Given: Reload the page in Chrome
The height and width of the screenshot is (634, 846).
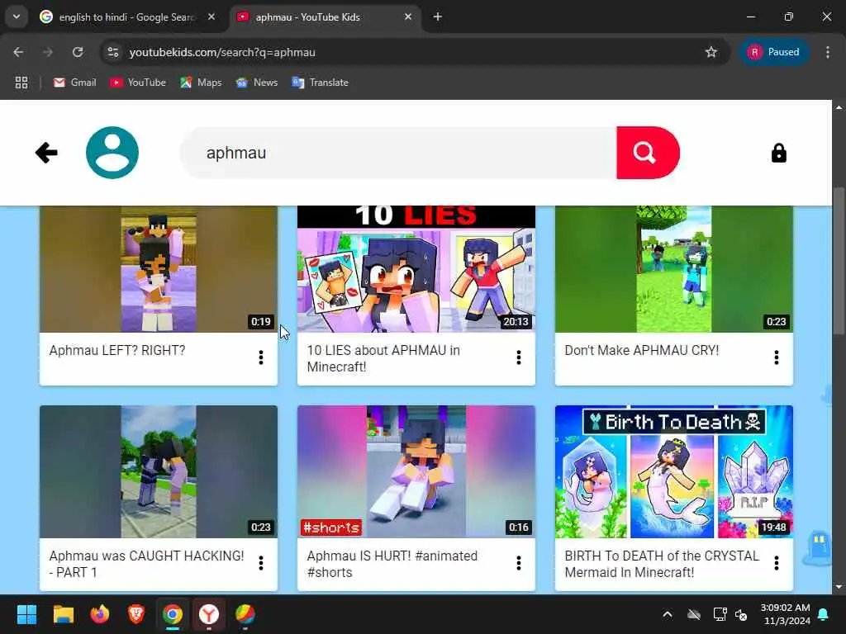Looking at the screenshot, I should pos(78,52).
